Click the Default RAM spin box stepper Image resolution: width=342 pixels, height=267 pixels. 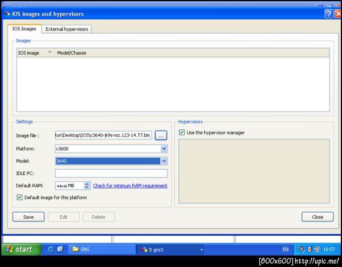tap(87, 186)
